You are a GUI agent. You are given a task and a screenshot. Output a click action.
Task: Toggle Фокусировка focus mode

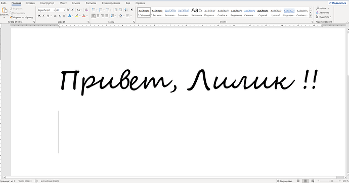click(x=284, y=181)
